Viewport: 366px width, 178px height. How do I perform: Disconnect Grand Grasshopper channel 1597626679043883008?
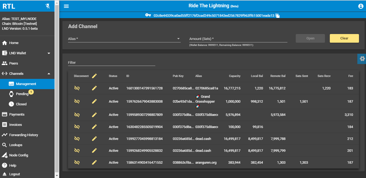[x=77, y=101]
